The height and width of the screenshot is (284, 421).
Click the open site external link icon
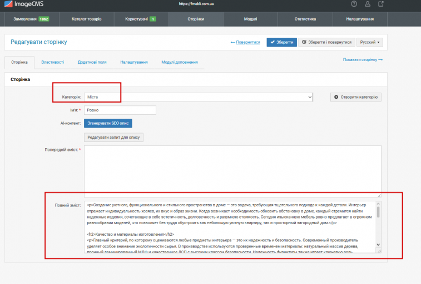point(381,4)
